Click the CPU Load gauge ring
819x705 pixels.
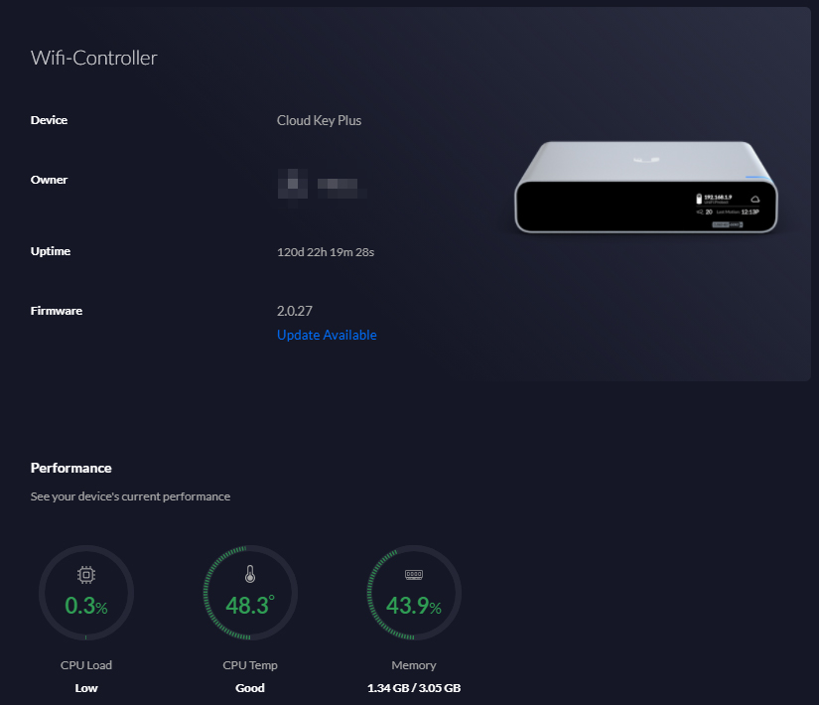point(86,593)
